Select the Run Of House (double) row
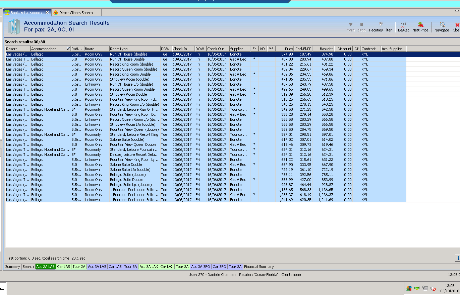The image size is (460, 295). coord(206,54)
